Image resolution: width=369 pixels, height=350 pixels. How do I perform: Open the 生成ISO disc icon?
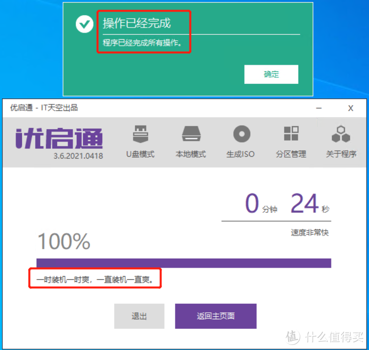[241, 135]
